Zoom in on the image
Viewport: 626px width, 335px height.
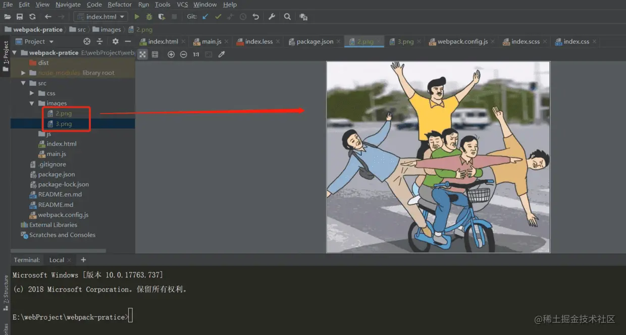pyautogui.click(x=171, y=54)
